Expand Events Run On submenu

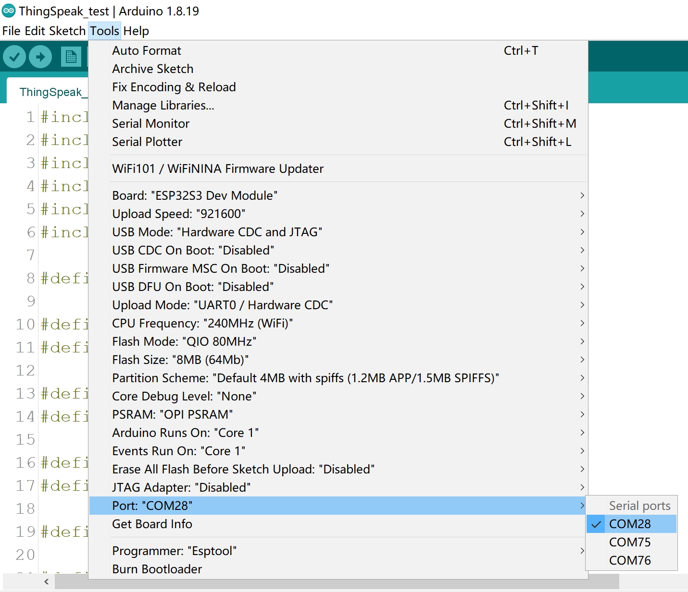pos(338,451)
